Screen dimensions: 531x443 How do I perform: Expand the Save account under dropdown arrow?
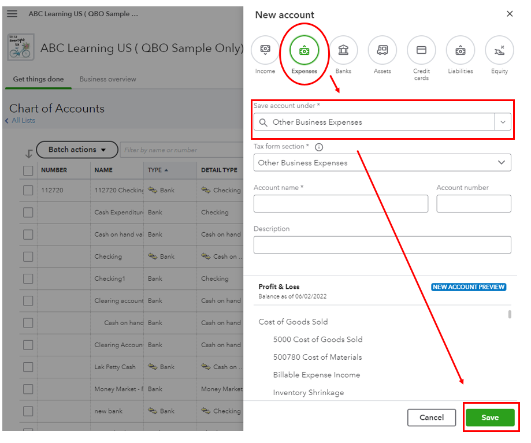point(503,122)
